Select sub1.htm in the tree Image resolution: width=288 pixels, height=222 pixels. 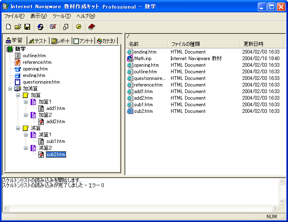(x=56, y=141)
